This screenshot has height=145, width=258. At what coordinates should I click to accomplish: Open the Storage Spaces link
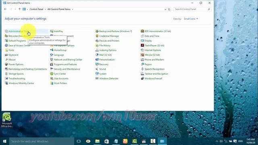tap(16, 74)
